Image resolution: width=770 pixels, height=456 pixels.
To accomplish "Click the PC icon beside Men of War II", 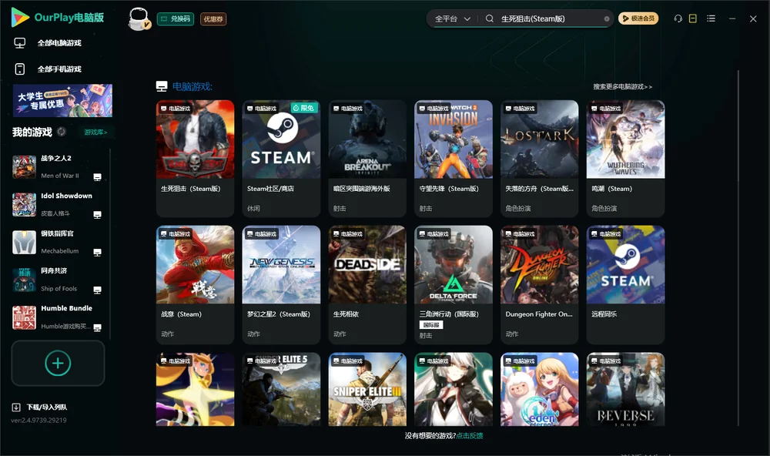I will click(97, 177).
